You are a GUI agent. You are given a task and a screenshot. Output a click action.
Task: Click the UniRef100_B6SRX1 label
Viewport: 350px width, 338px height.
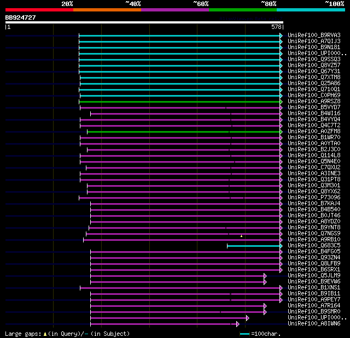[314, 270]
